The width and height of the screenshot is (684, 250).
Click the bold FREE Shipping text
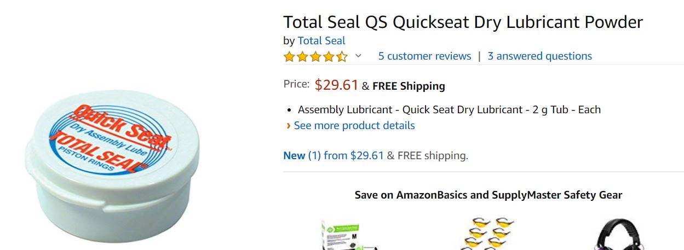(x=409, y=86)
